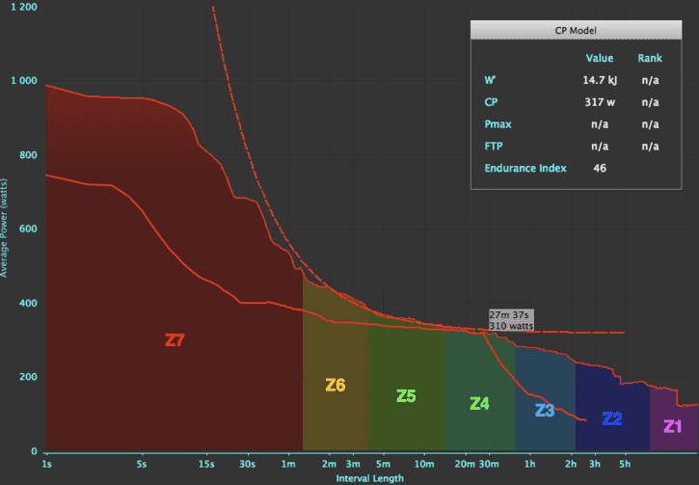Click the green Z5 zone label

[x=406, y=395]
